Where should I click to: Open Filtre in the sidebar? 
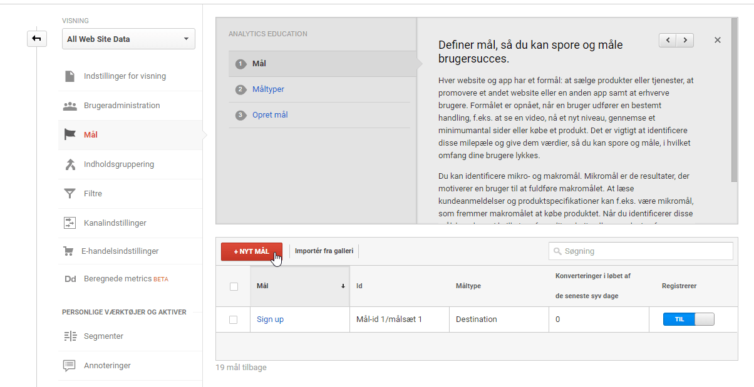93,194
